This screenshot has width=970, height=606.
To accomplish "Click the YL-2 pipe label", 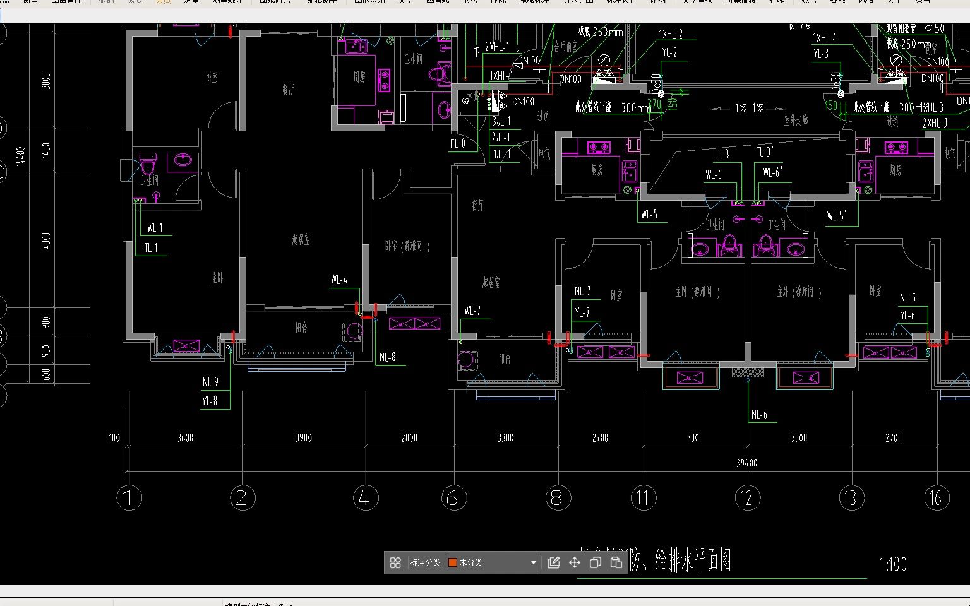I will pos(669,52).
